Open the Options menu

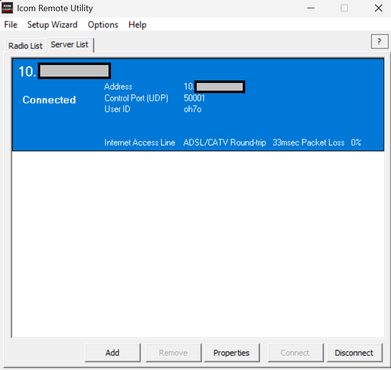click(x=103, y=25)
